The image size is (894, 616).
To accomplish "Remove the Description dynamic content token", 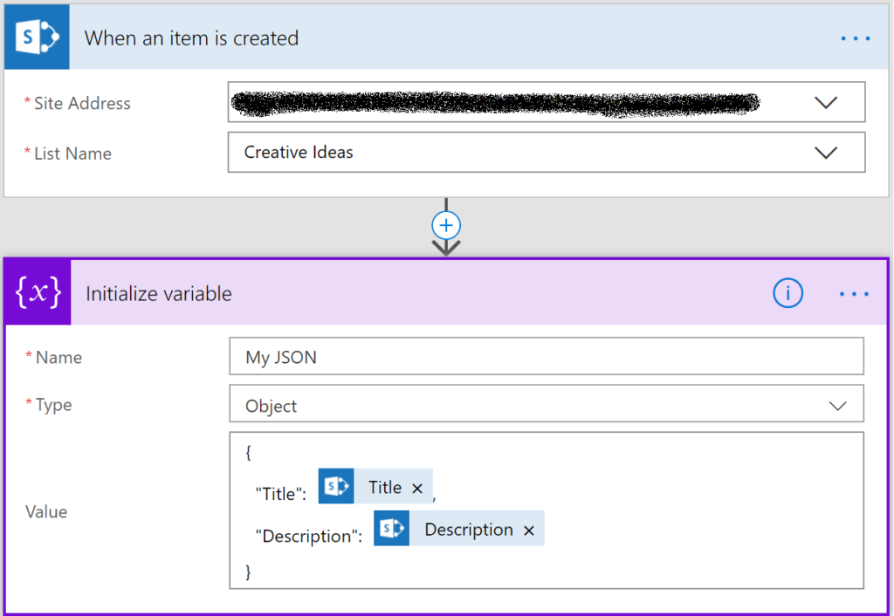I will (x=529, y=529).
